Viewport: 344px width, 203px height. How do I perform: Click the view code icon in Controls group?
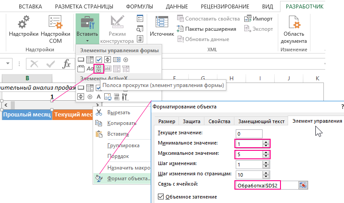[x=140, y=29]
